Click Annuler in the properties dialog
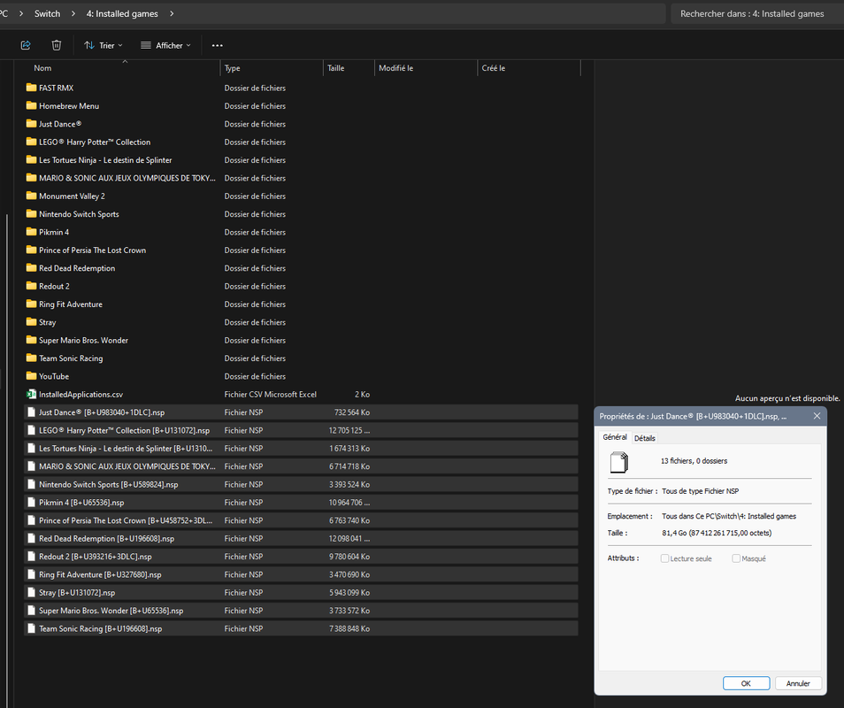The width and height of the screenshot is (844, 708). (x=798, y=683)
